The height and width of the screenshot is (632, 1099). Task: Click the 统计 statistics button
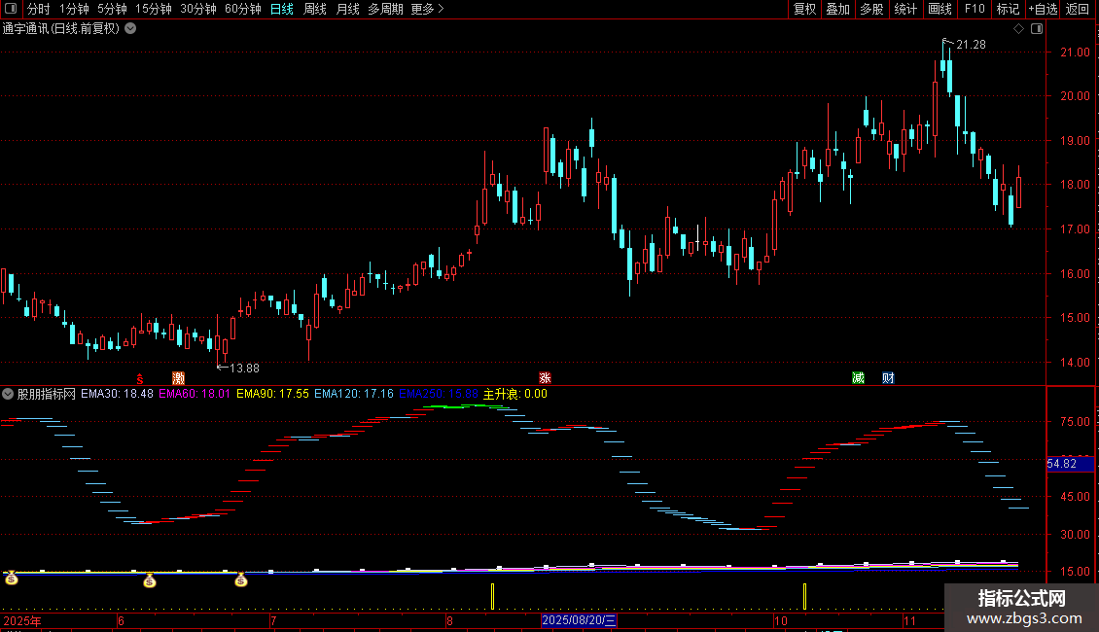[x=905, y=9]
